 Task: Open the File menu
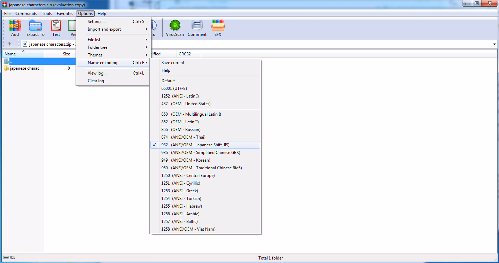point(7,14)
